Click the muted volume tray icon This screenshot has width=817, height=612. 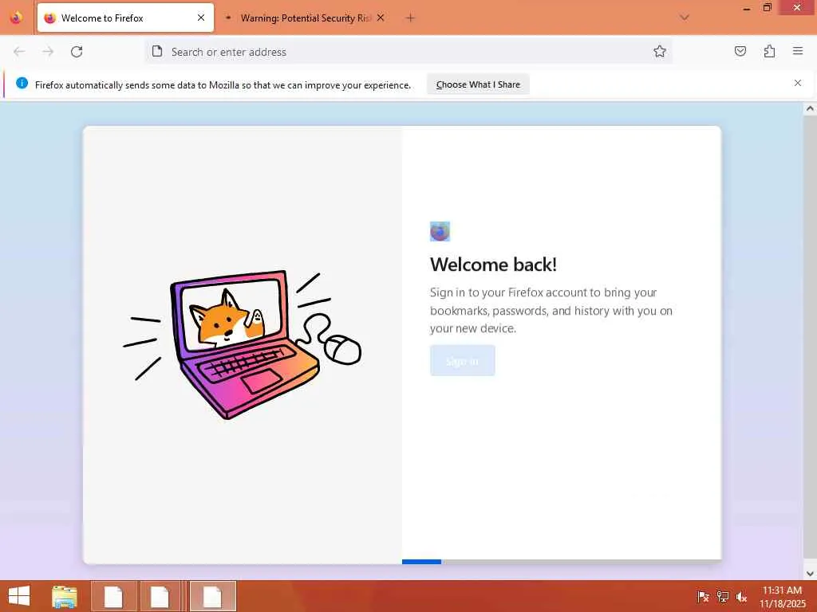click(x=741, y=597)
